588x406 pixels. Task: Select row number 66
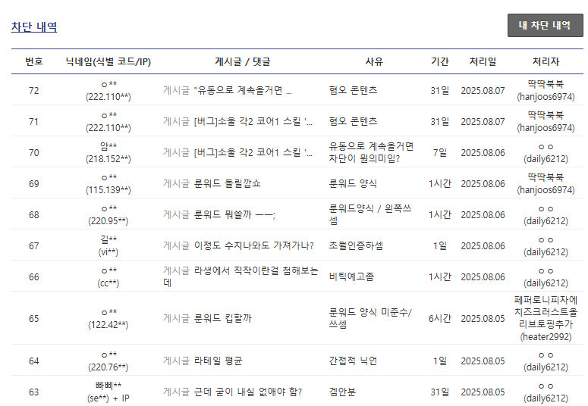click(33, 277)
